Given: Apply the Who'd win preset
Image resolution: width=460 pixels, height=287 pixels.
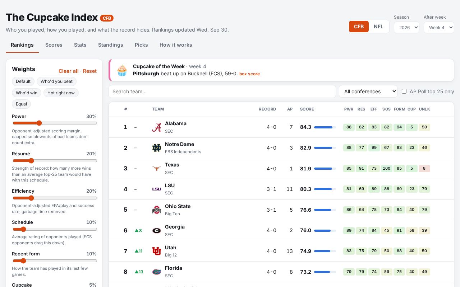Looking at the screenshot, I should click(27, 93).
